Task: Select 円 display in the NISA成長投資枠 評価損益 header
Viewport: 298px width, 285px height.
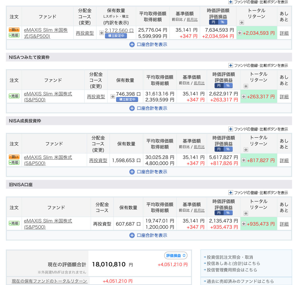Action: (x=219, y=149)
